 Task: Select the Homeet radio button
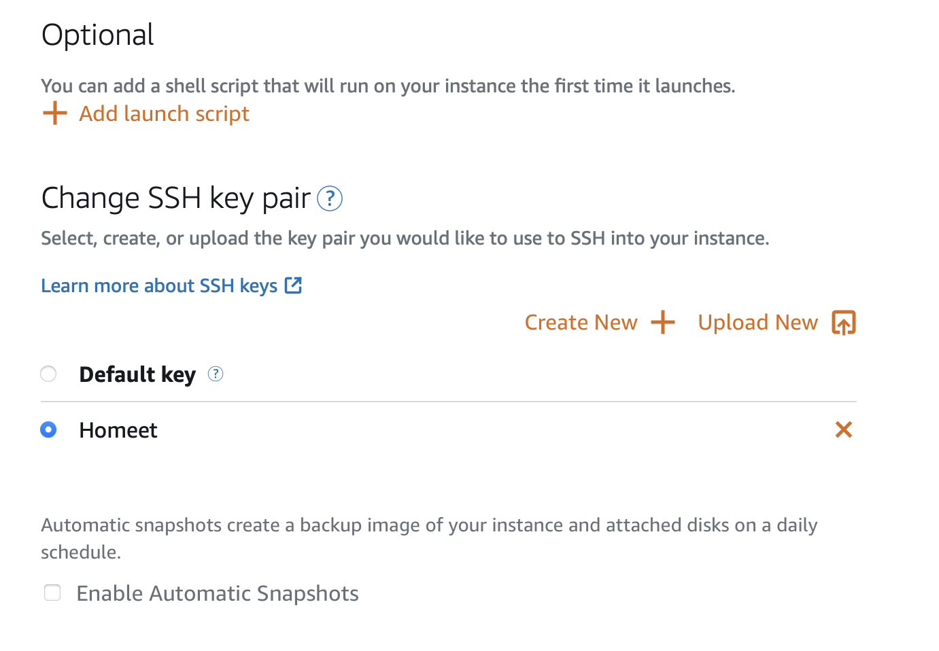coord(48,429)
